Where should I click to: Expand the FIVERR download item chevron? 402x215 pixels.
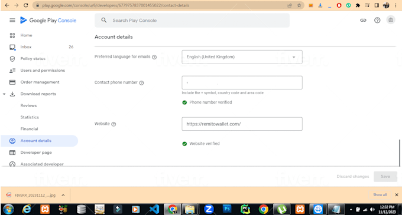63,195
